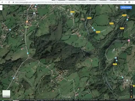Click the Parroquia San Esteban de las Cruces label
Screen dimensions: 135x101
click(25, 13)
